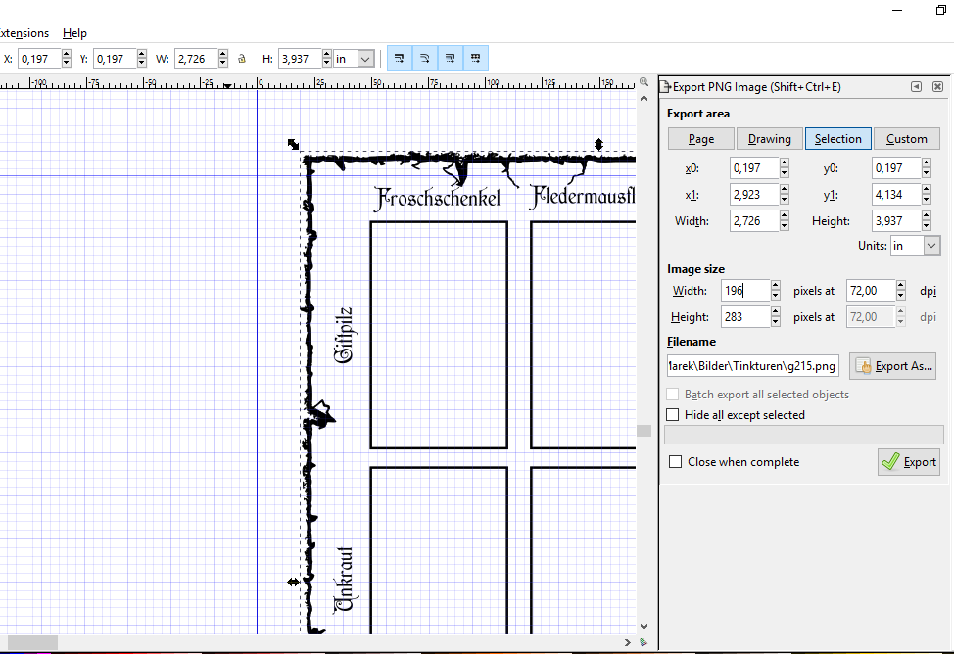Click the Export PNG document icon in panel titlebar

tap(666, 86)
